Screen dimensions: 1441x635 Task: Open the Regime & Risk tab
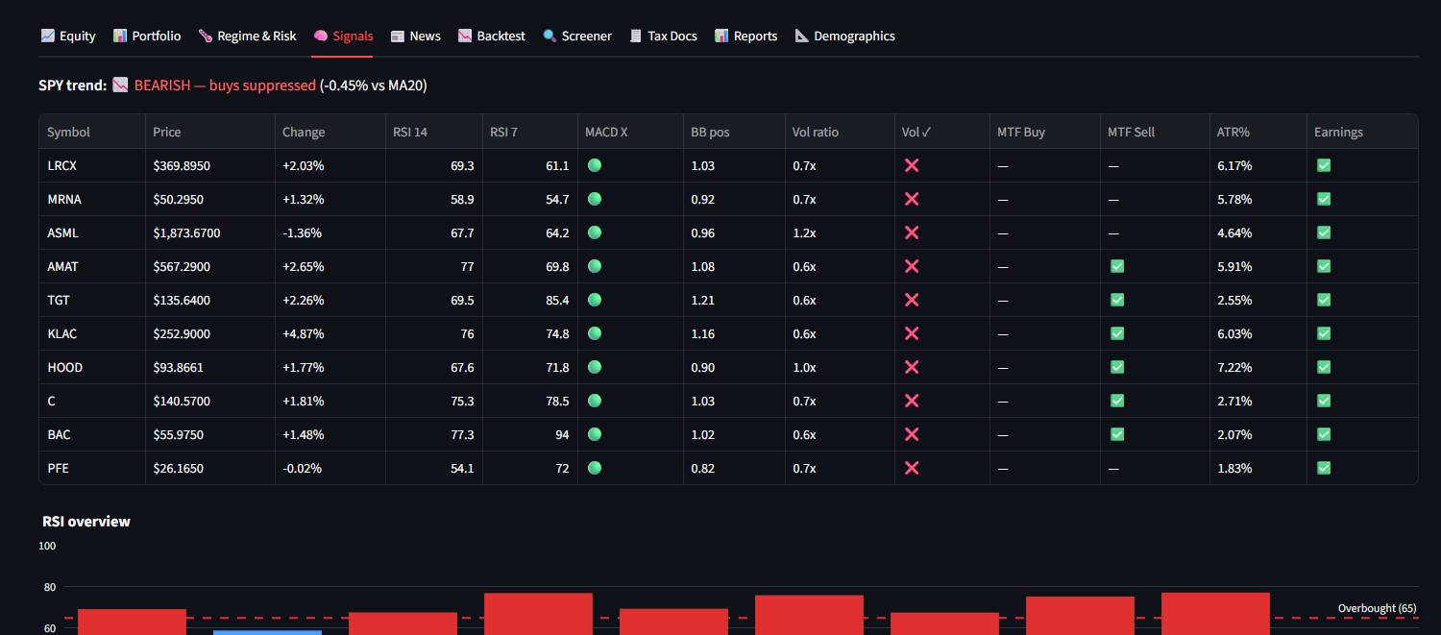[x=247, y=36]
